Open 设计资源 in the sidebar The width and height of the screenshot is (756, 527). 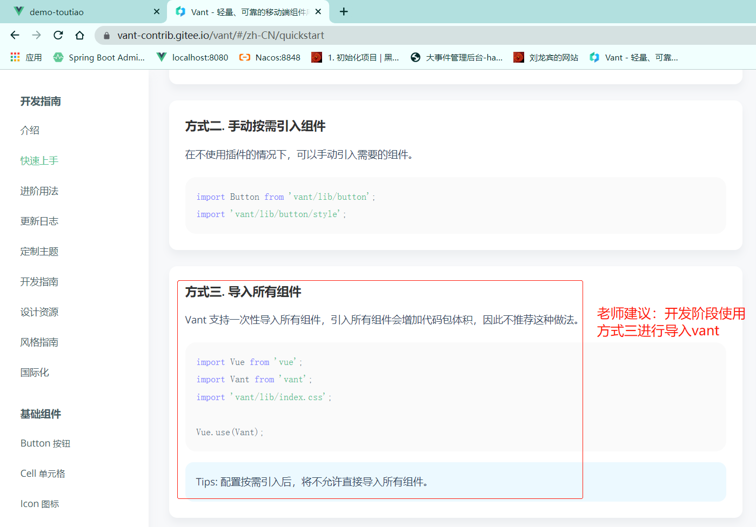[x=39, y=312]
